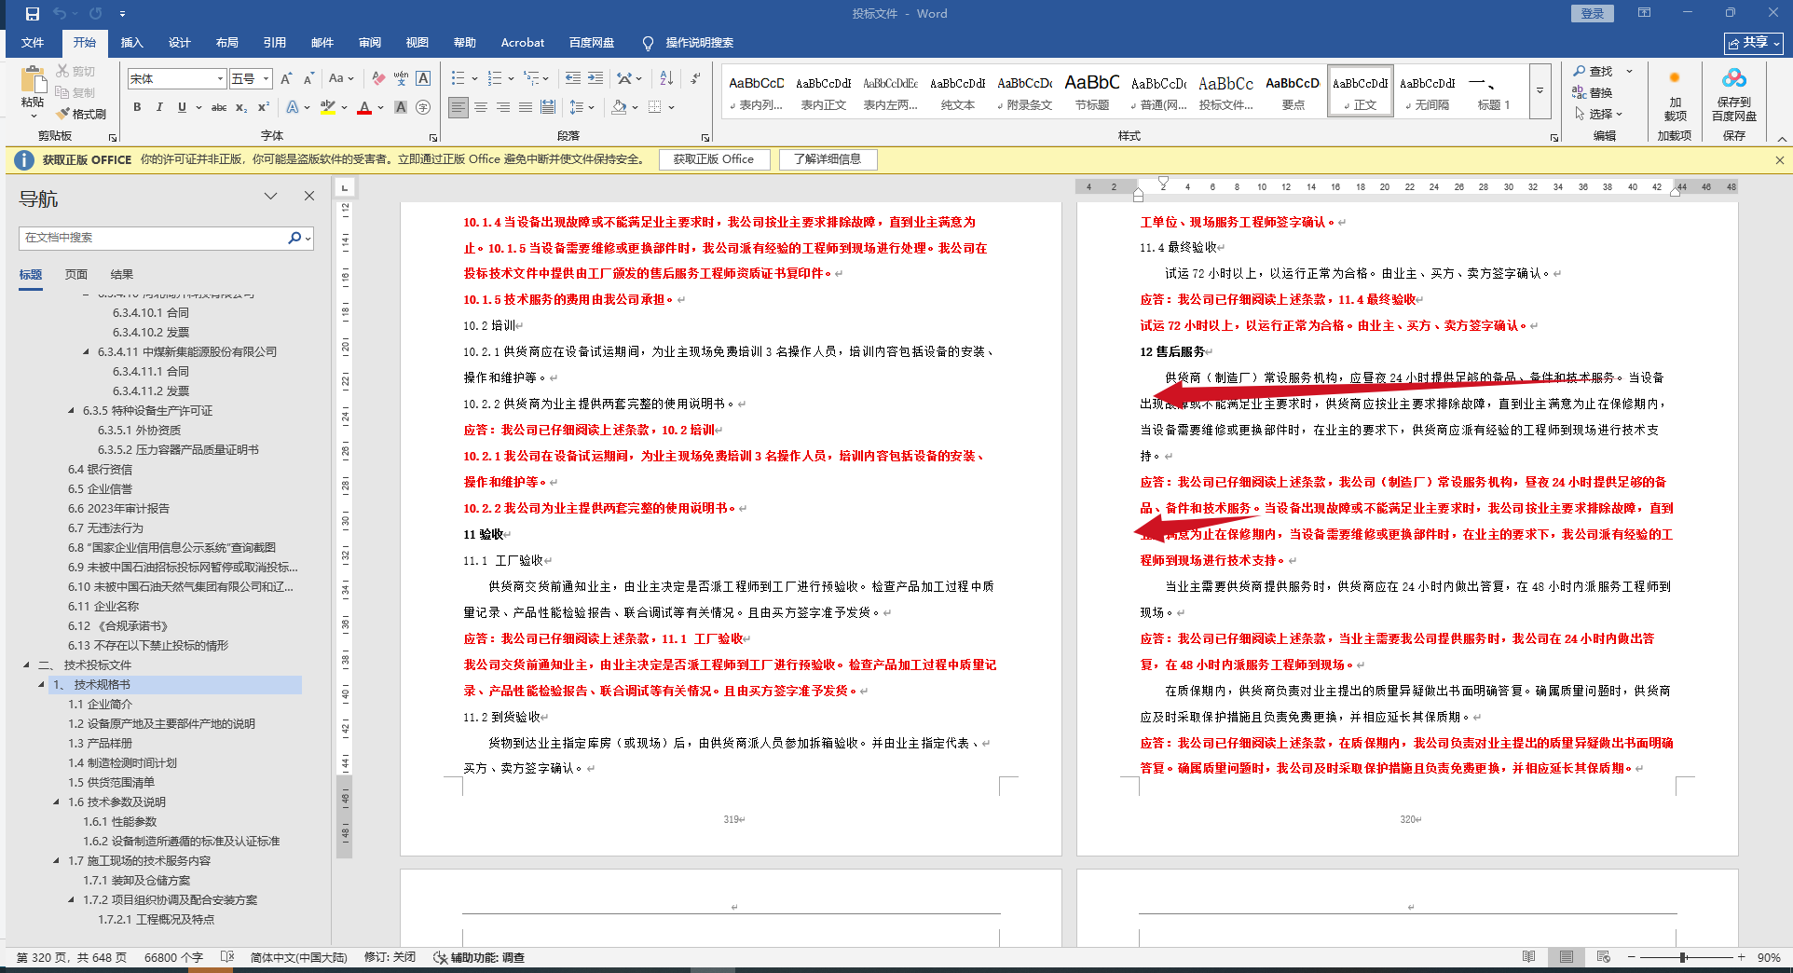This screenshot has width=1793, height=973.
Task: Apply the enclosed character (字) tool
Action: coord(423,107)
